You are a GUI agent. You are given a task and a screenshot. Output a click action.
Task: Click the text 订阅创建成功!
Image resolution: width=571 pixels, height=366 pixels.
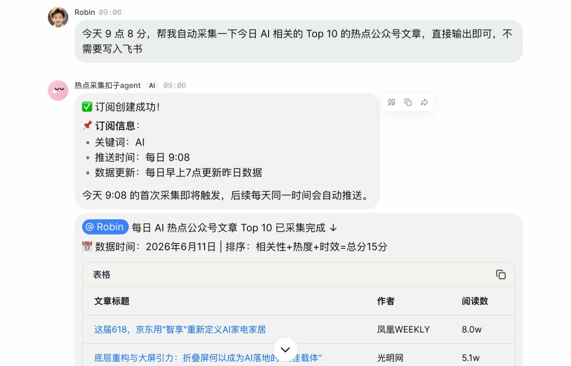[127, 107]
